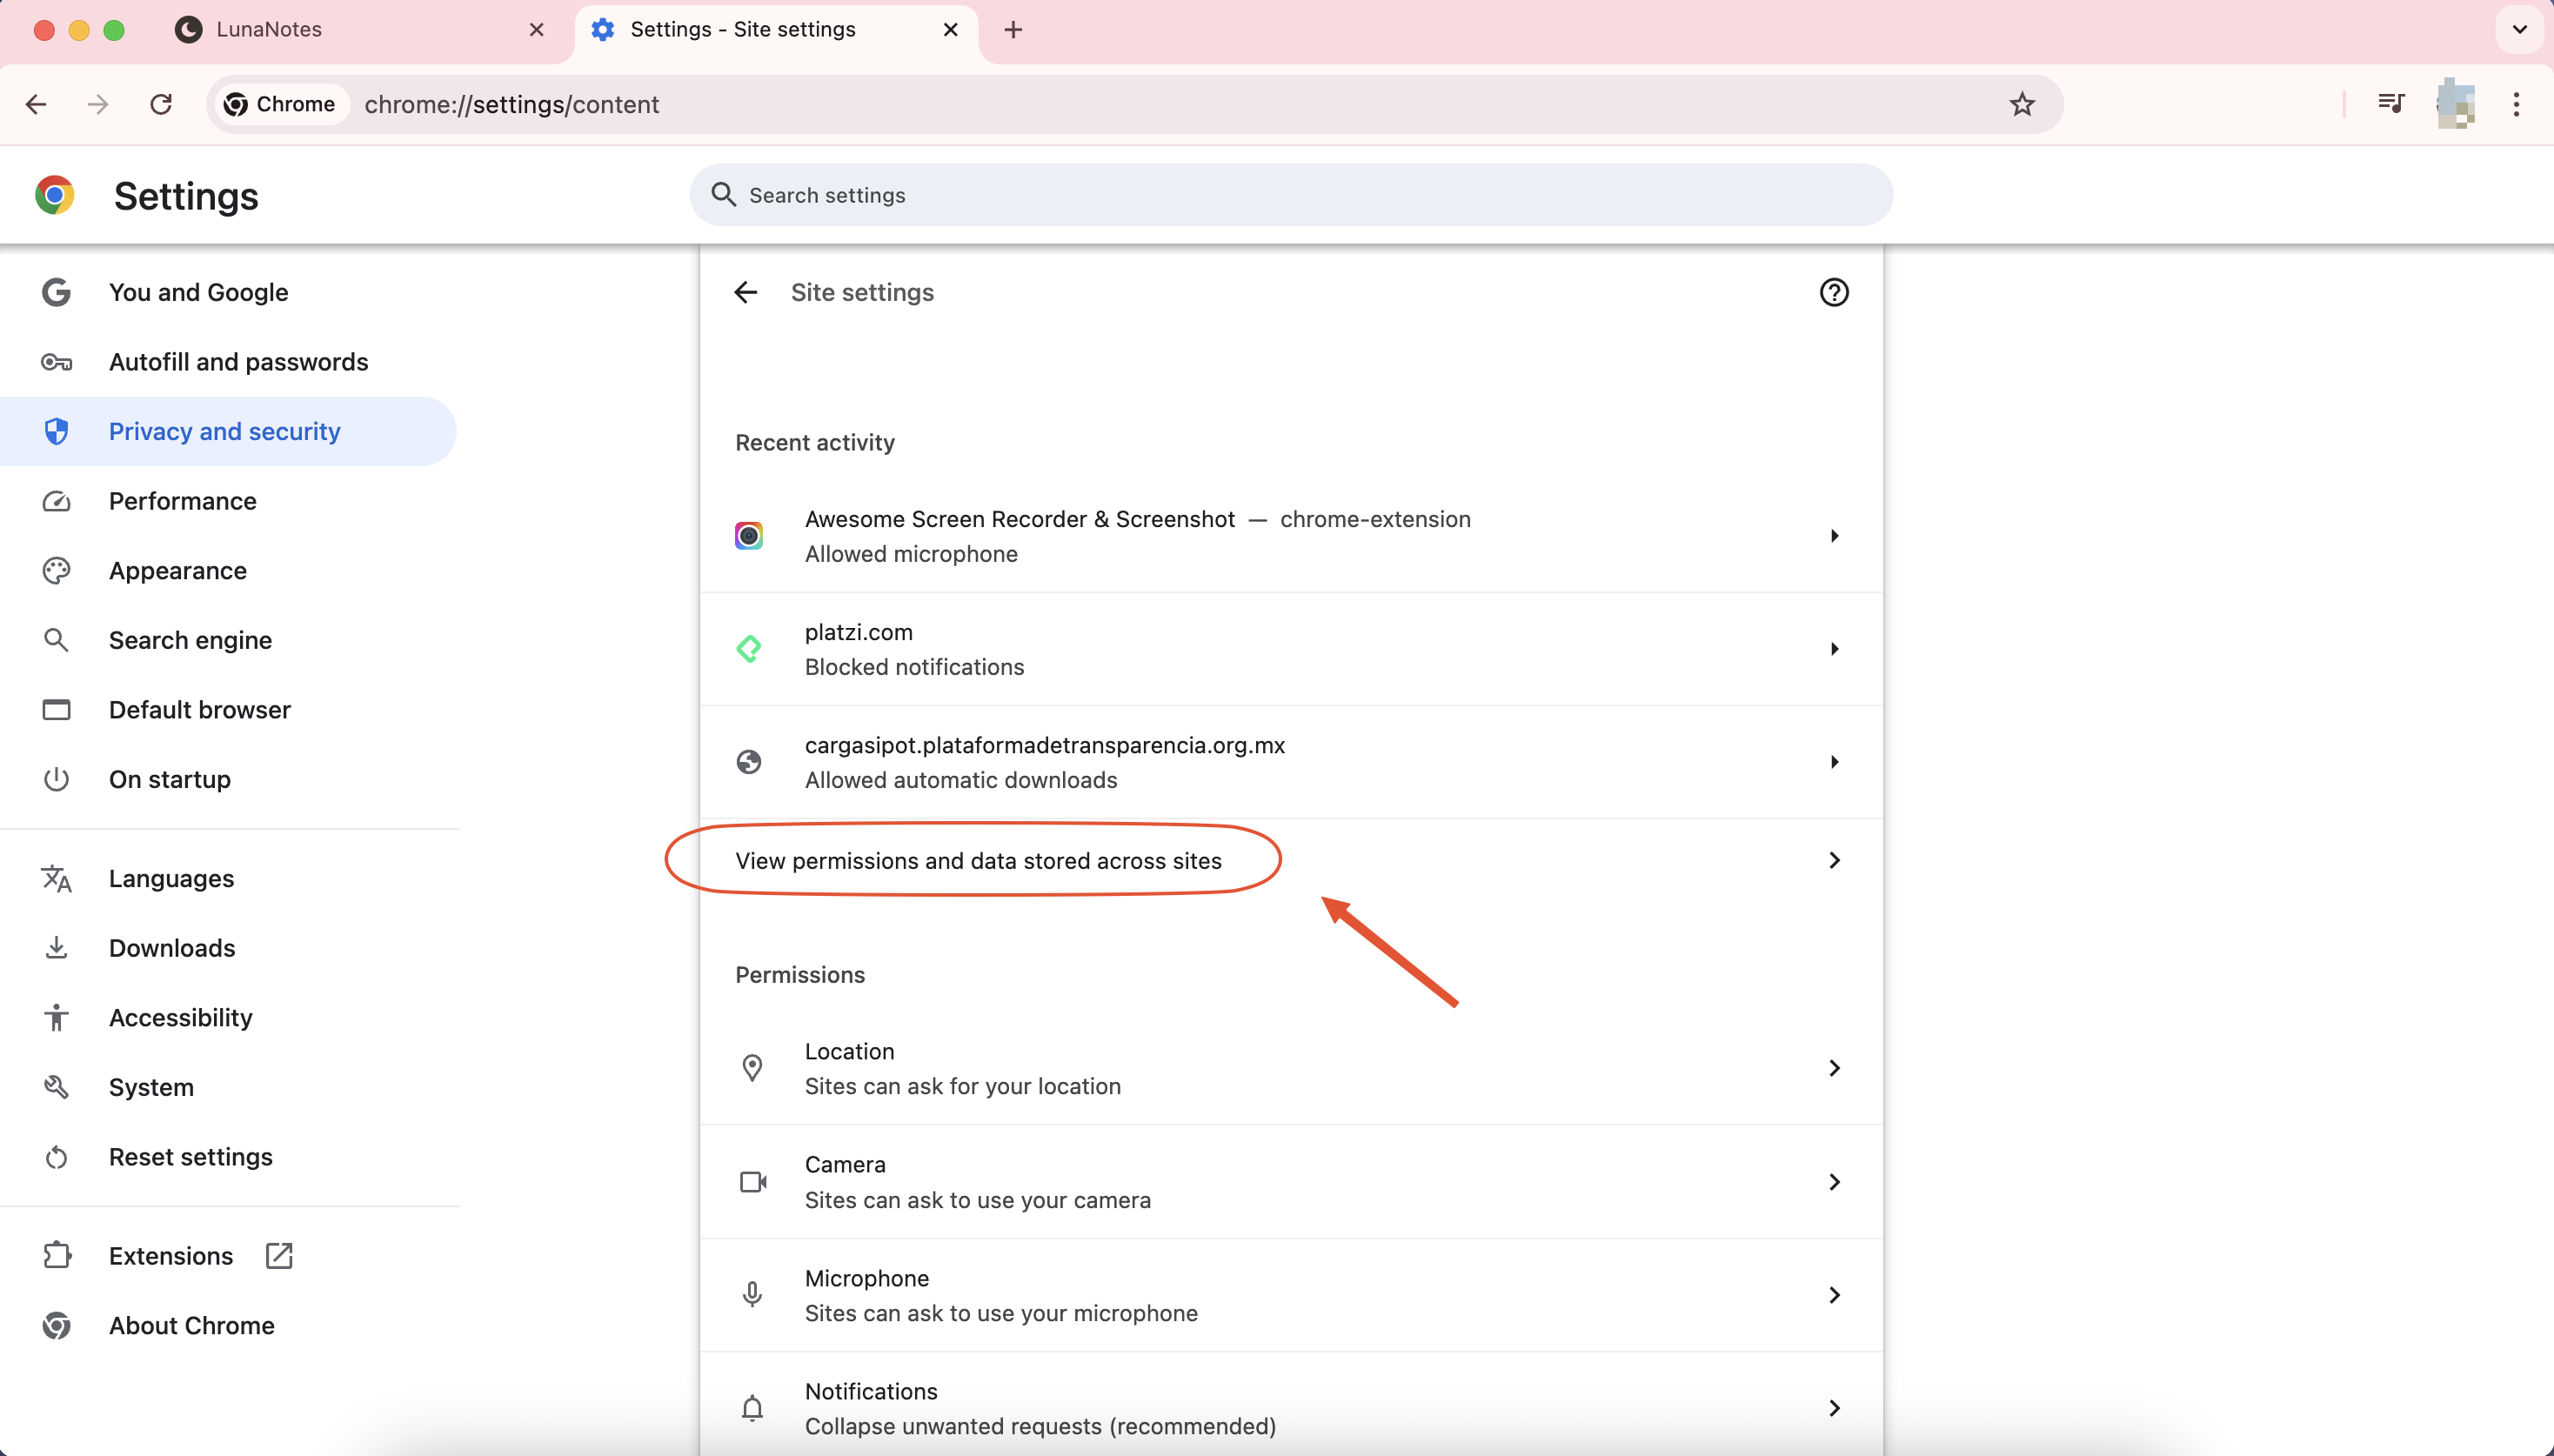2554x1456 pixels.
Task: Open the Site settings help icon
Action: (1833, 292)
